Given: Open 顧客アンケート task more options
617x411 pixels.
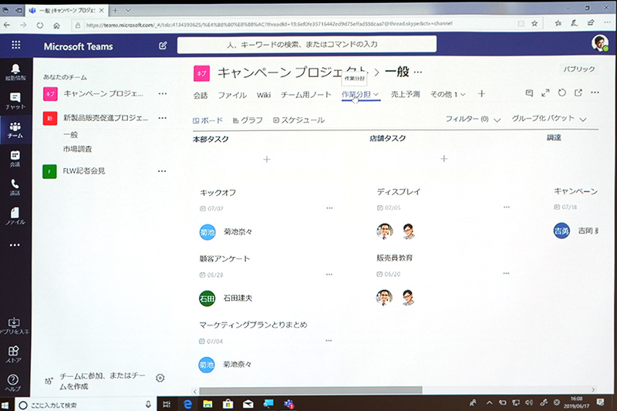Looking at the screenshot, I should click(329, 275).
